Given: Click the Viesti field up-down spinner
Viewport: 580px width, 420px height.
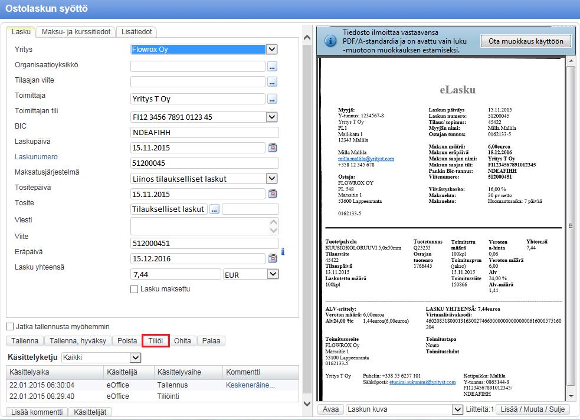Looking at the screenshot, I should (274, 226).
